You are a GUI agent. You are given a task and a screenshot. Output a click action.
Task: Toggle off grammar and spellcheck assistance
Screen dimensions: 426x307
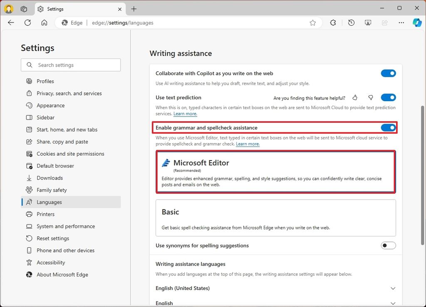click(388, 127)
